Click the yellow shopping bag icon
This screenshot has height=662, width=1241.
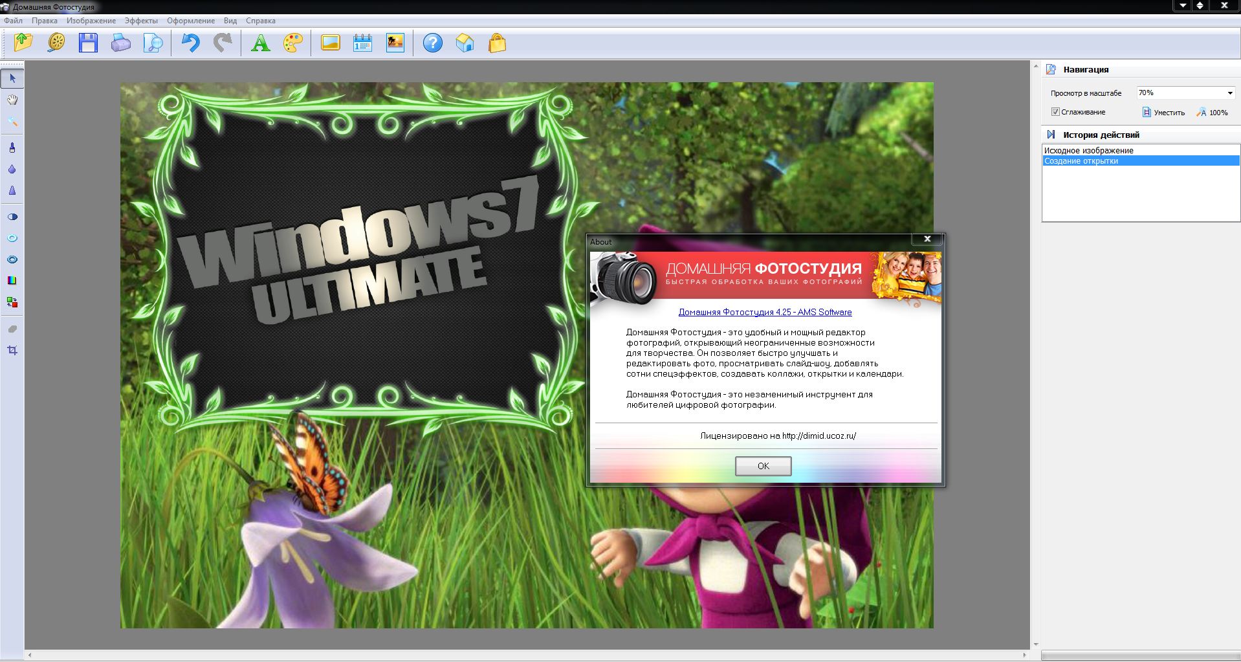[x=497, y=43]
